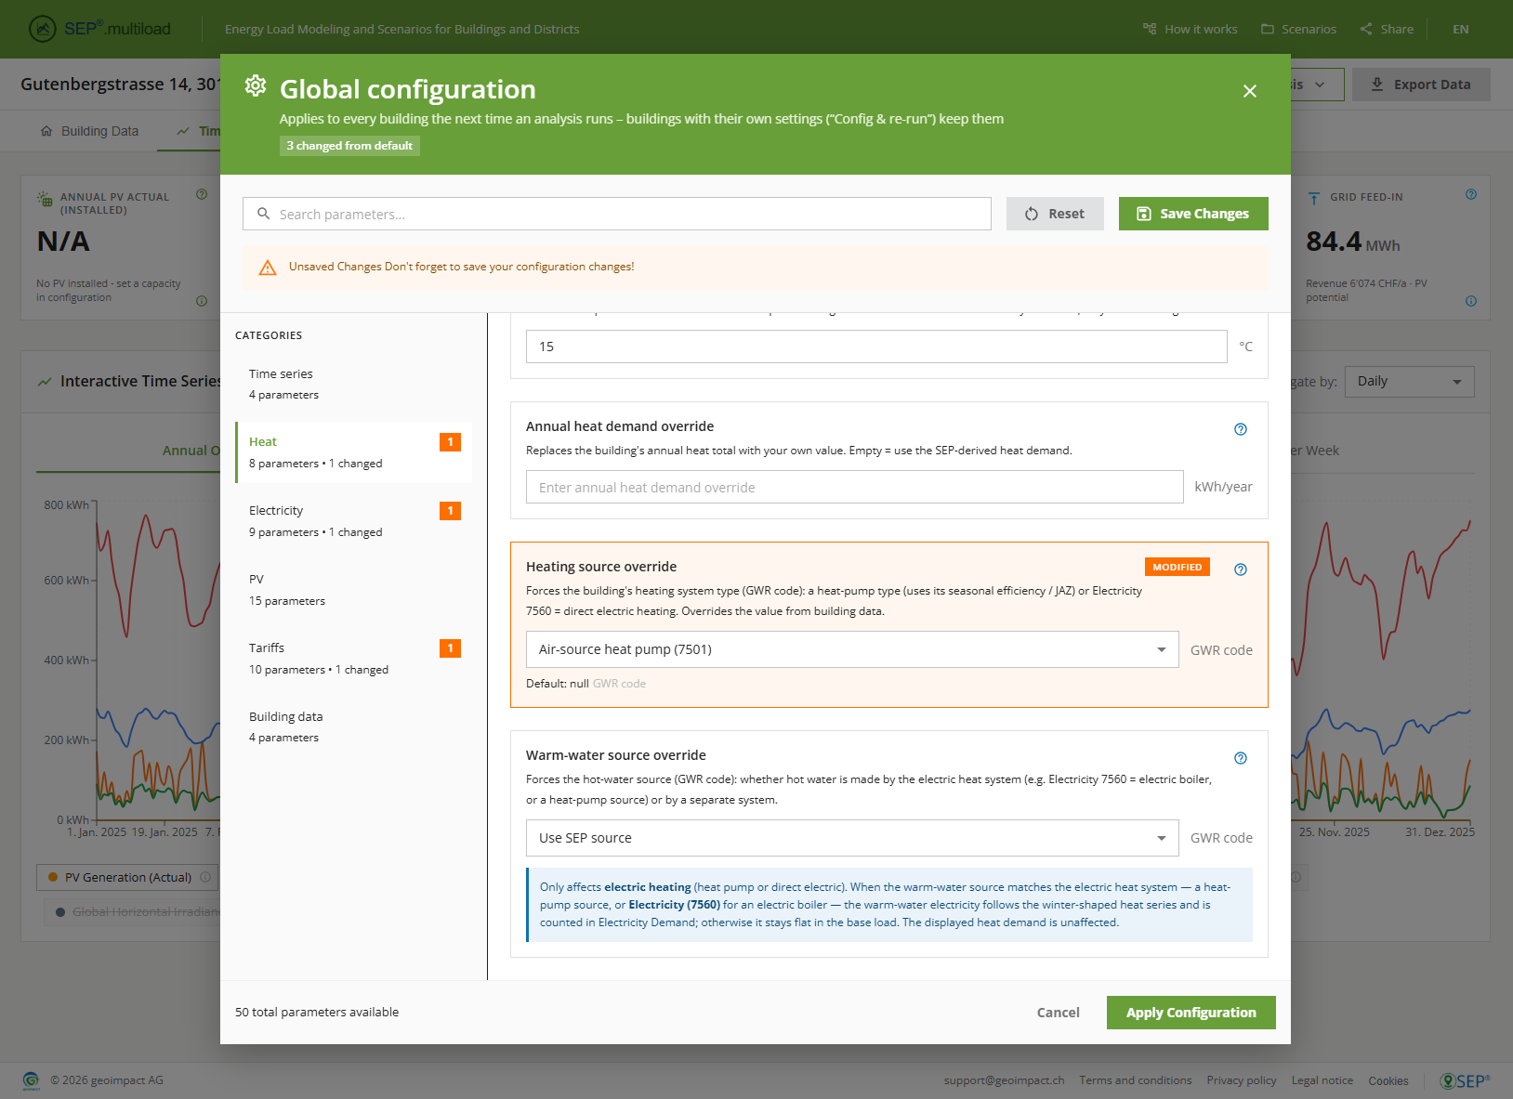
Task: Click the search magnifier icon
Action: tap(264, 214)
